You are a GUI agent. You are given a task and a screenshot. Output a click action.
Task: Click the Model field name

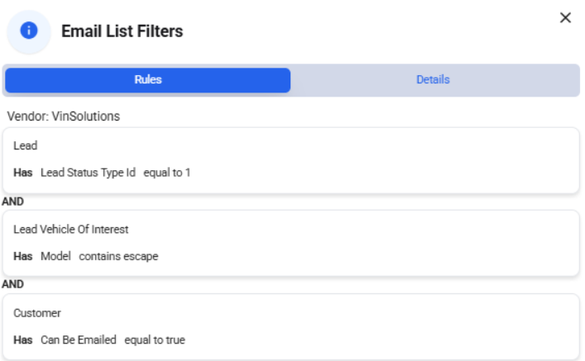[x=55, y=256]
